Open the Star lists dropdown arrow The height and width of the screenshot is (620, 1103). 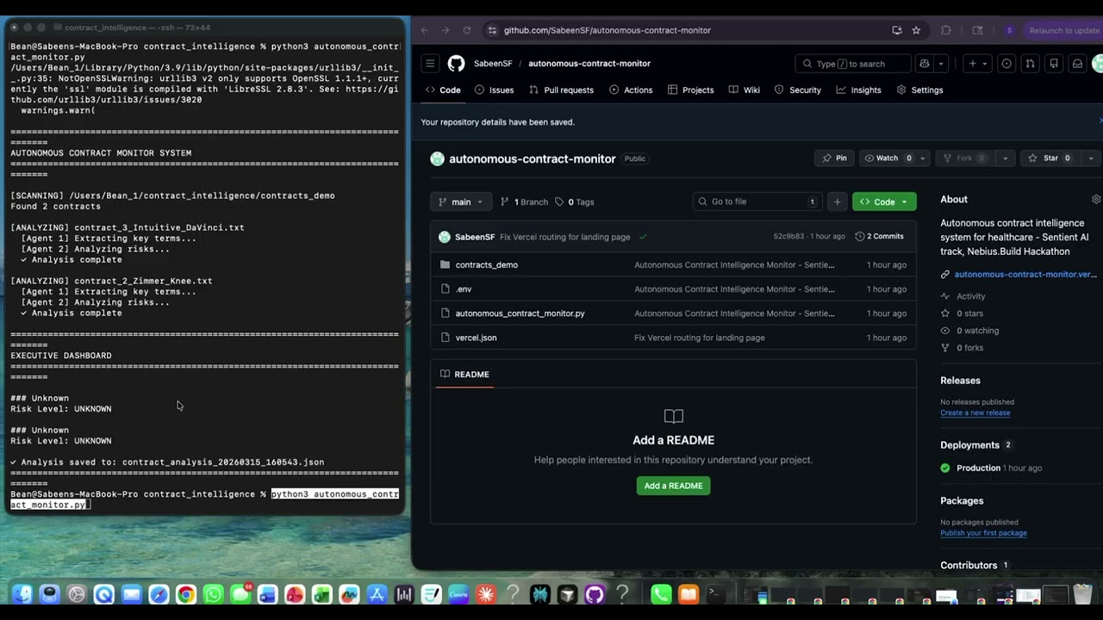click(1091, 158)
